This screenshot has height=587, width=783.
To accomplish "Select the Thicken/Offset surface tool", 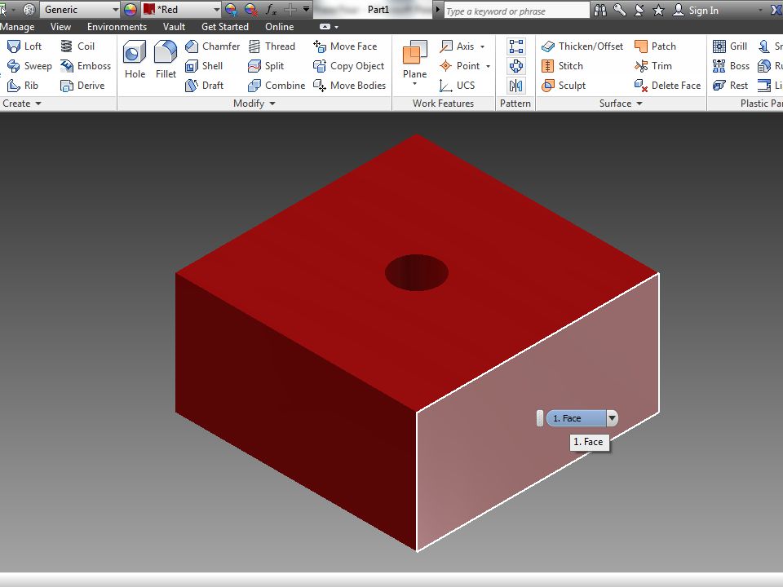I will point(582,46).
